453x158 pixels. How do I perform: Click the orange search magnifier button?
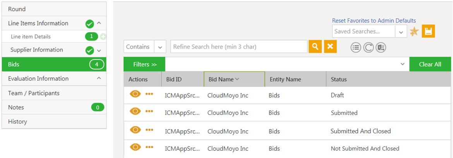pyautogui.click(x=315, y=47)
